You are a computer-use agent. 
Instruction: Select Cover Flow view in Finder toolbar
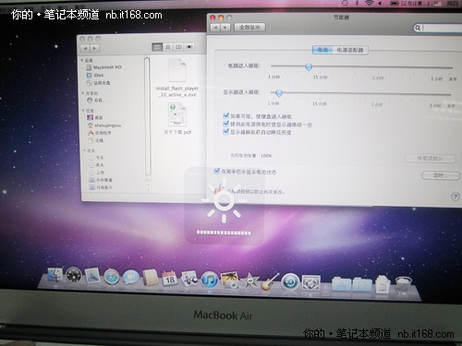(x=189, y=47)
